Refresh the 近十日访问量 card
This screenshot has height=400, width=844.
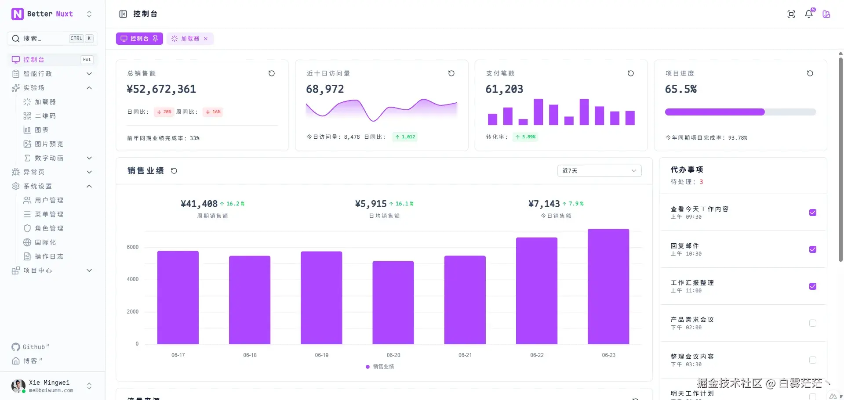(x=451, y=73)
